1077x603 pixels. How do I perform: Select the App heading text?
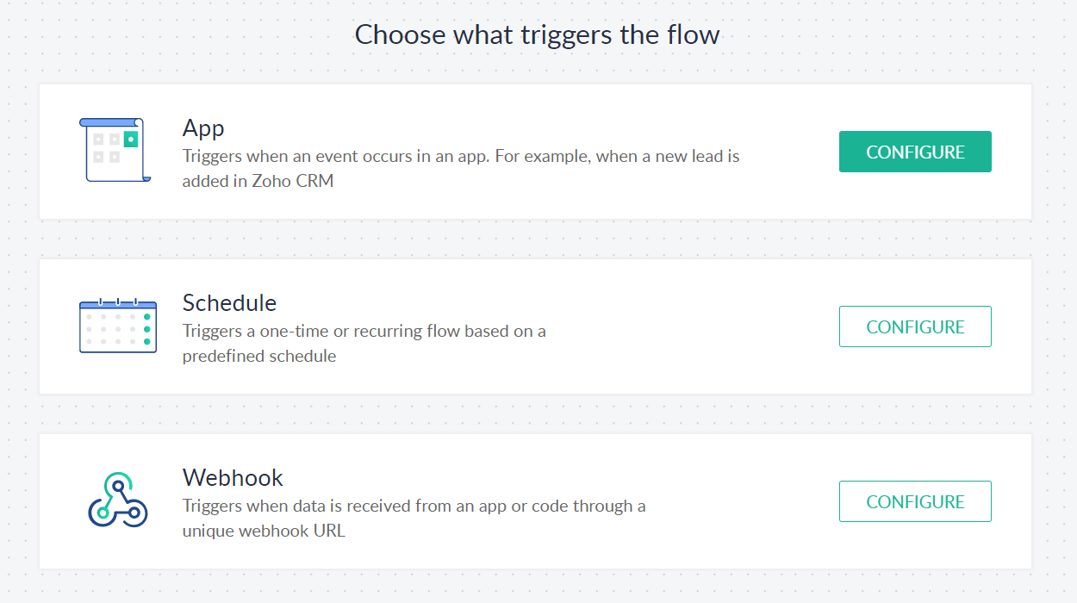pos(203,128)
